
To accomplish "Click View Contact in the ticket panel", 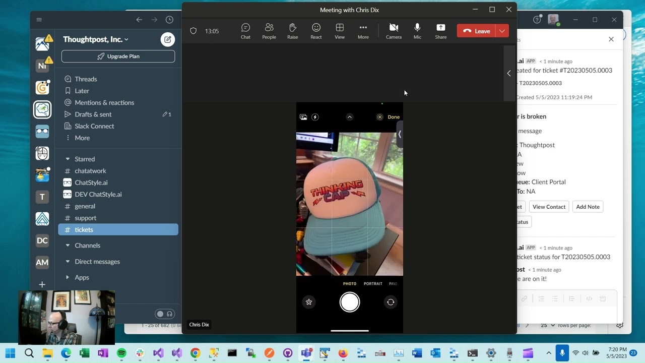I will (549, 207).
